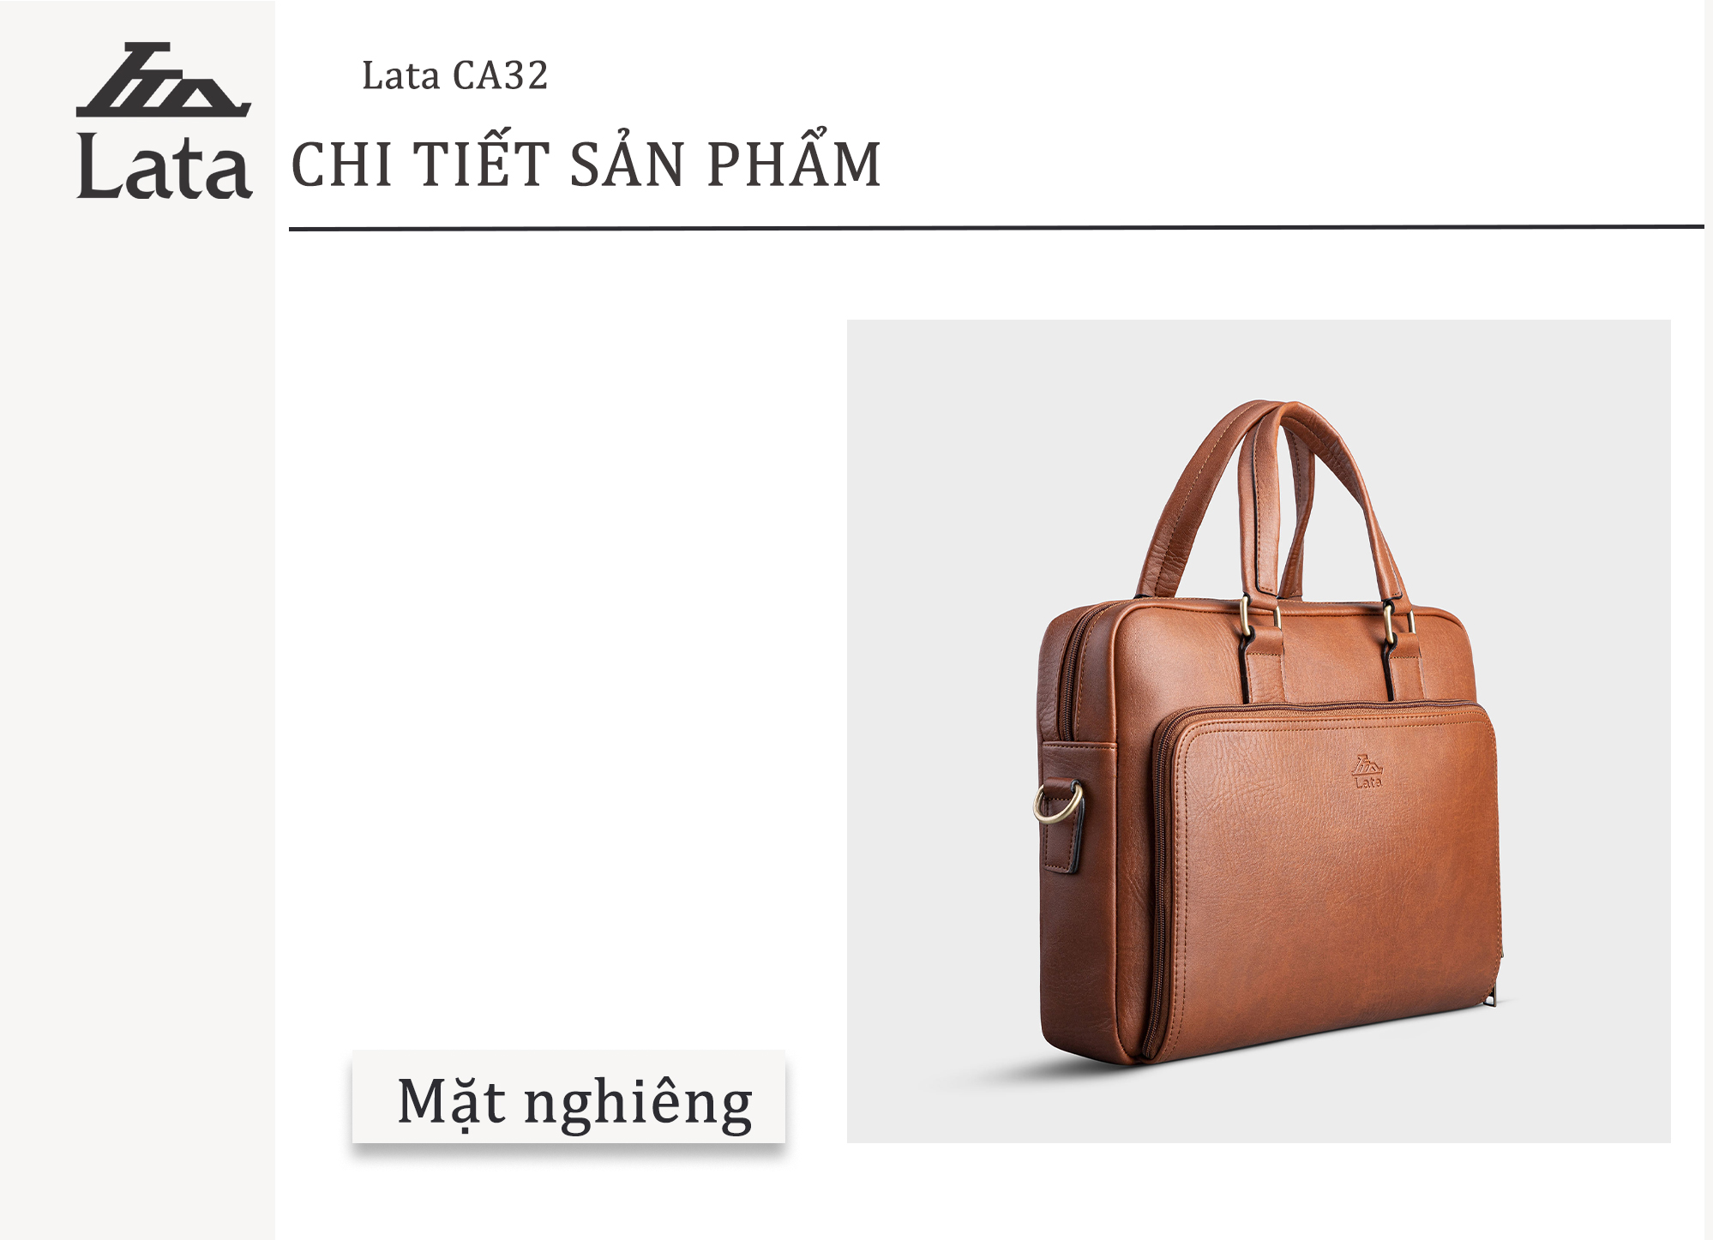The width and height of the screenshot is (1713, 1240).
Task: Click the Mặt nghiêng label button
Action: (569, 1097)
